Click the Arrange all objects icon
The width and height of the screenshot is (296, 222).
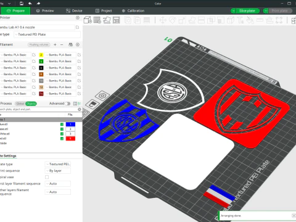tap(117, 20)
